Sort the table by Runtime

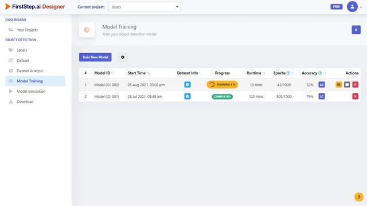coord(264,73)
